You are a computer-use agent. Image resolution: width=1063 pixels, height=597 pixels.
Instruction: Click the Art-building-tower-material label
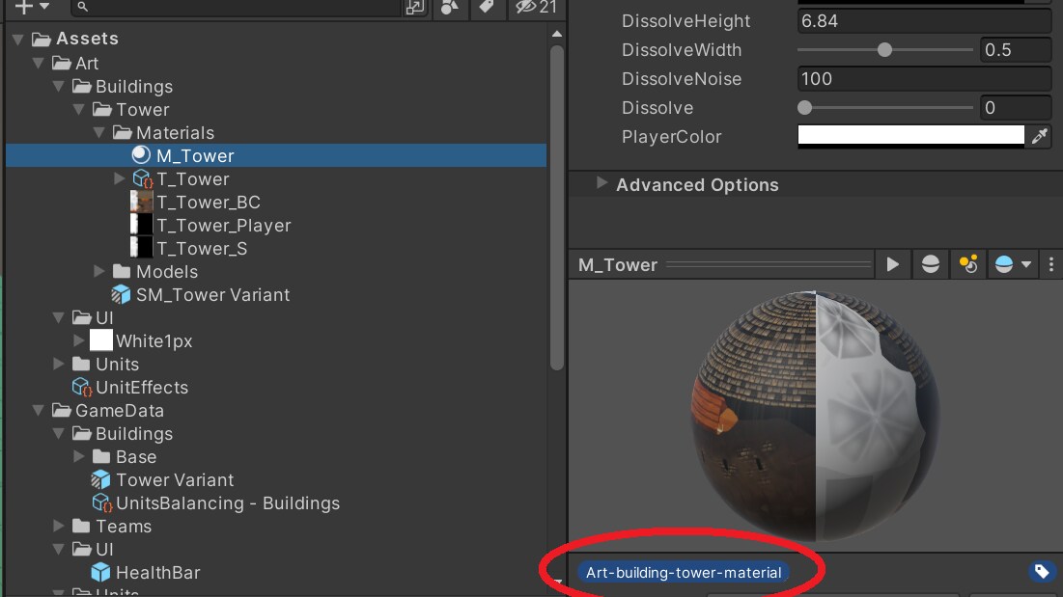684,573
